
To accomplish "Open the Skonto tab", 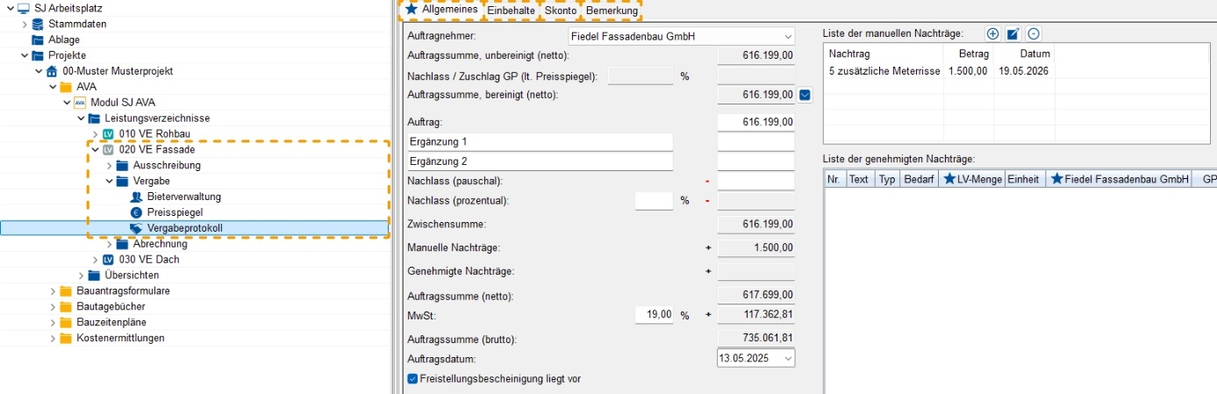I will (x=561, y=11).
